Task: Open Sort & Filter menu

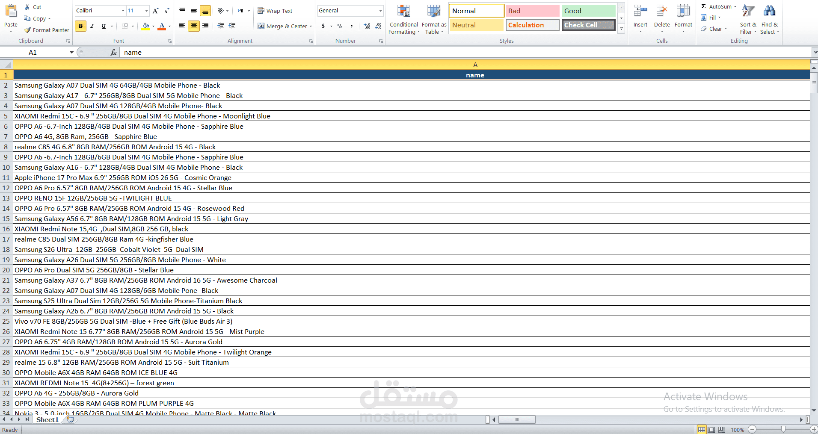Action: [x=748, y=19]
